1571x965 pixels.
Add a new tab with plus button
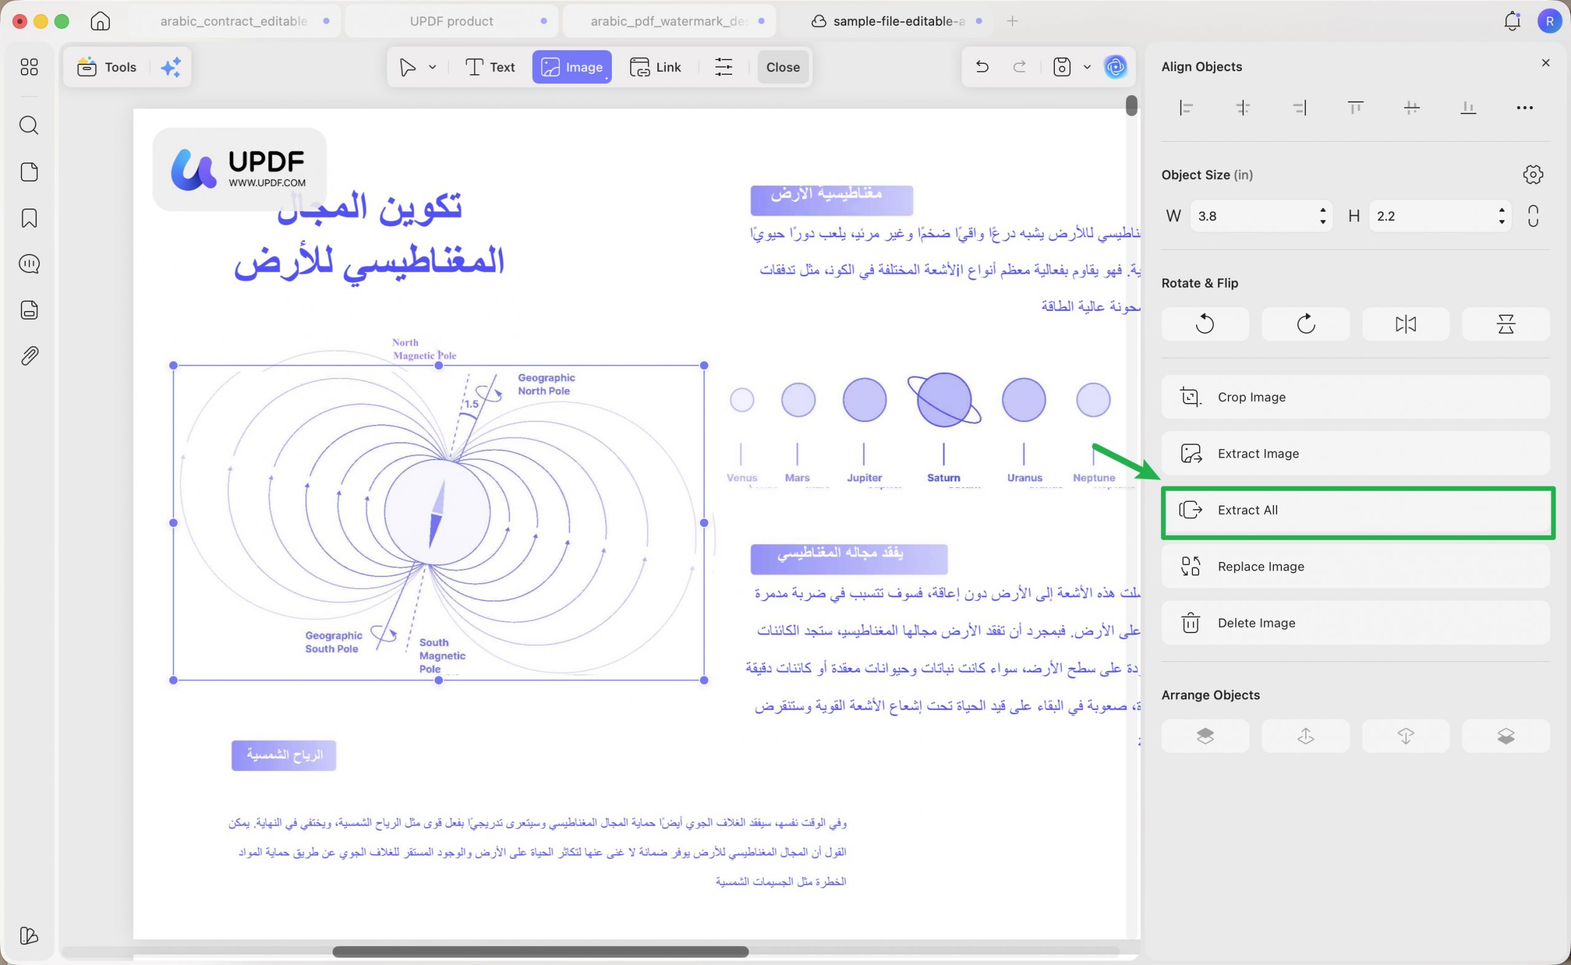pyautogui.click(x=1013, y=21)
